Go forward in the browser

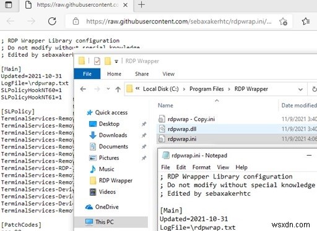[x=31, y=21]
